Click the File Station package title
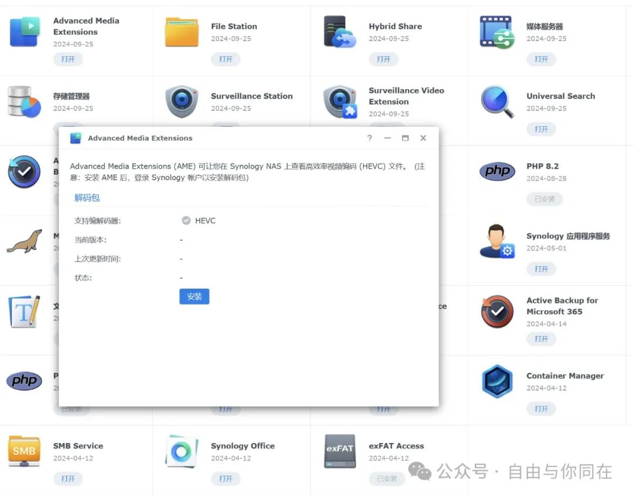The width and height of the screenshot is (633, 497). [234, 26]
